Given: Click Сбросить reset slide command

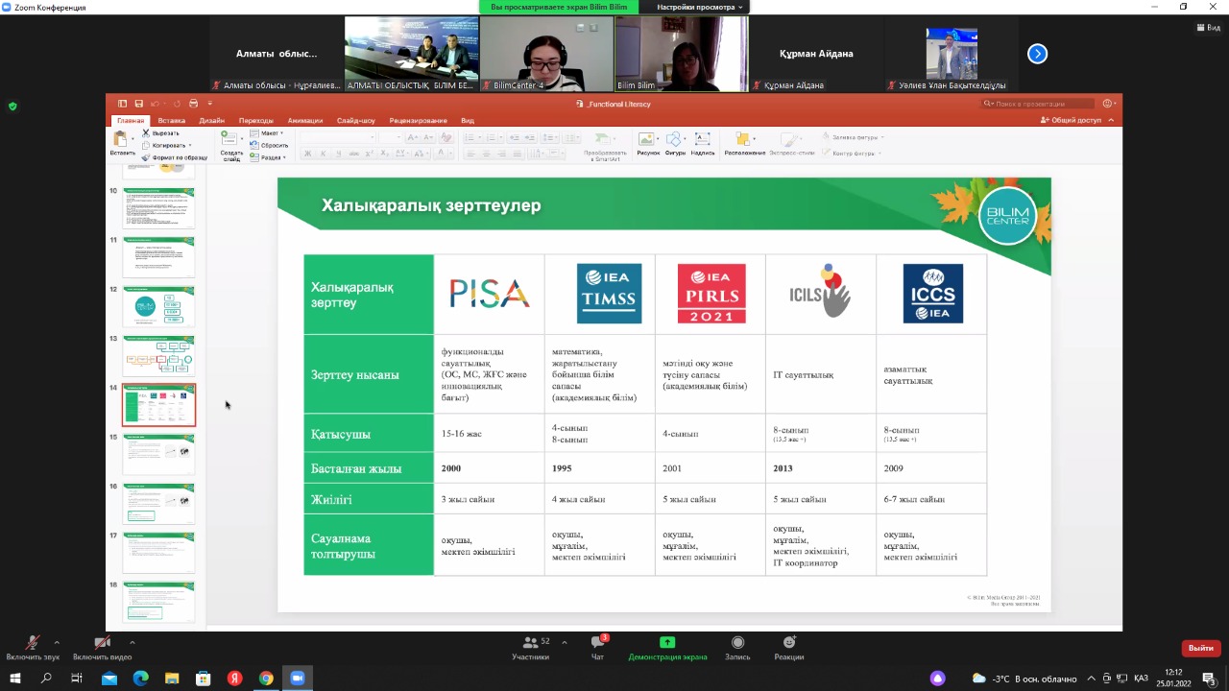Looking at the screenshot, I should 270,145.
